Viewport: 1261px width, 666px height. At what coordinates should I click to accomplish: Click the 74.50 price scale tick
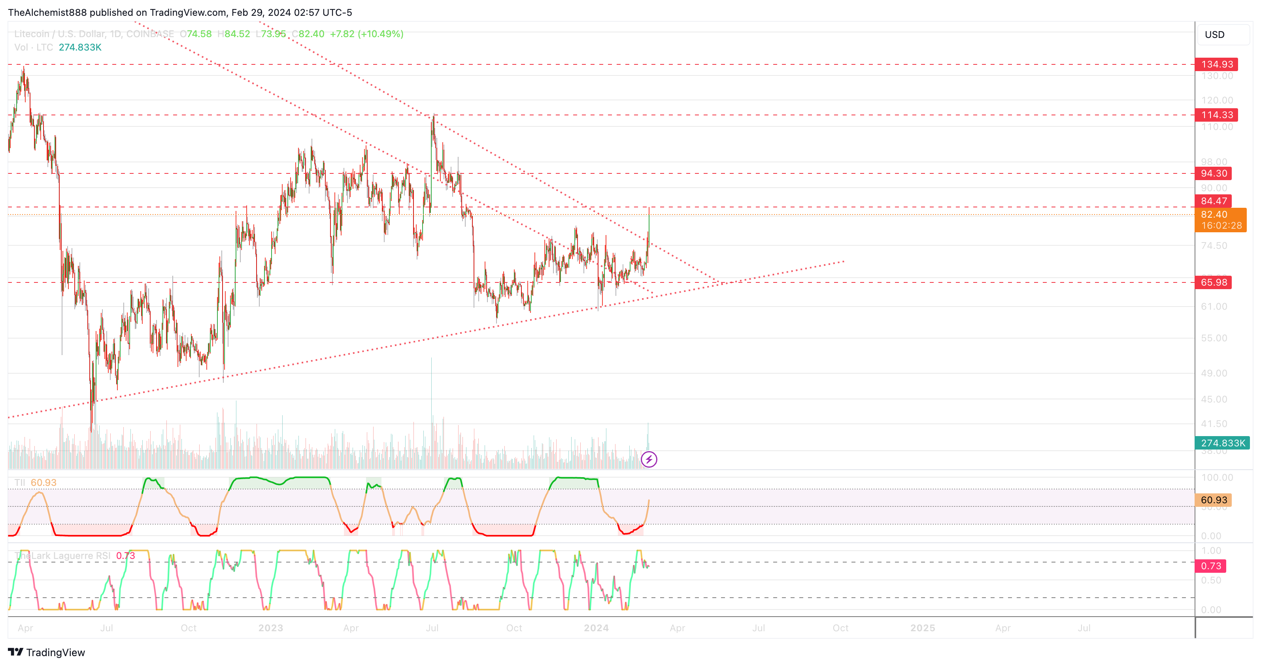click(x=1214, y=246)
